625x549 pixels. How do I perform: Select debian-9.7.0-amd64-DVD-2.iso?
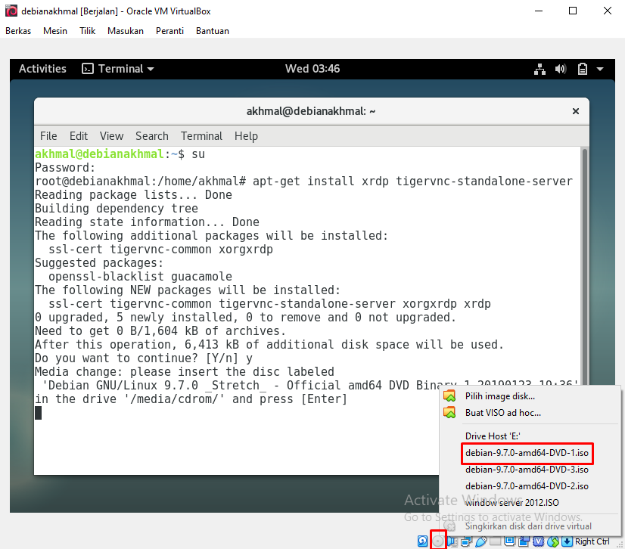[527, 486]
